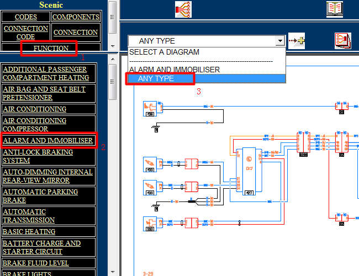This screenshot has height=276, width=359.
Task: Click component 427 module in diagram
Action: tap(249, 170)
